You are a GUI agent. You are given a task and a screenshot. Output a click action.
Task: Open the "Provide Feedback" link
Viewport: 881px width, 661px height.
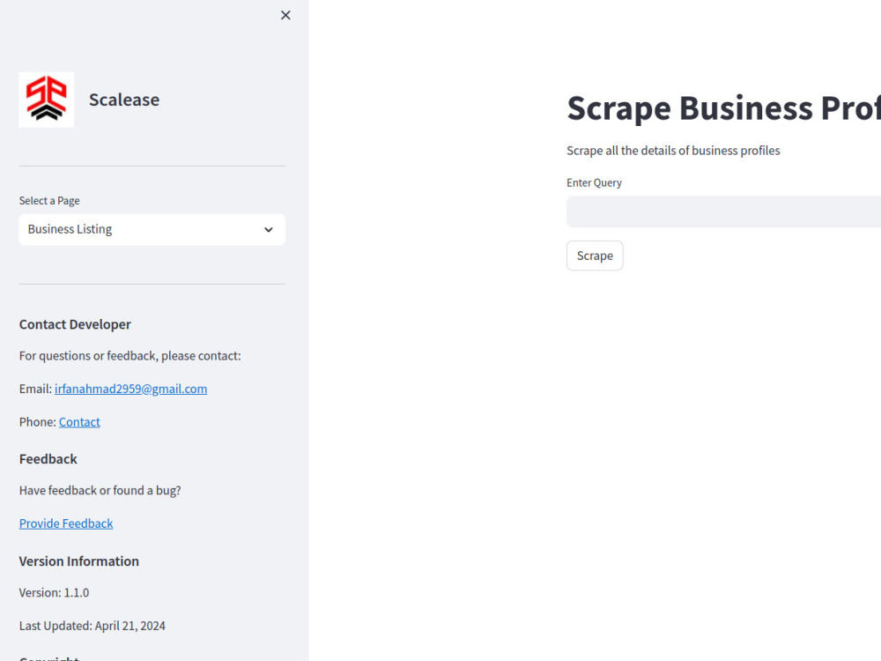point(66,523)
